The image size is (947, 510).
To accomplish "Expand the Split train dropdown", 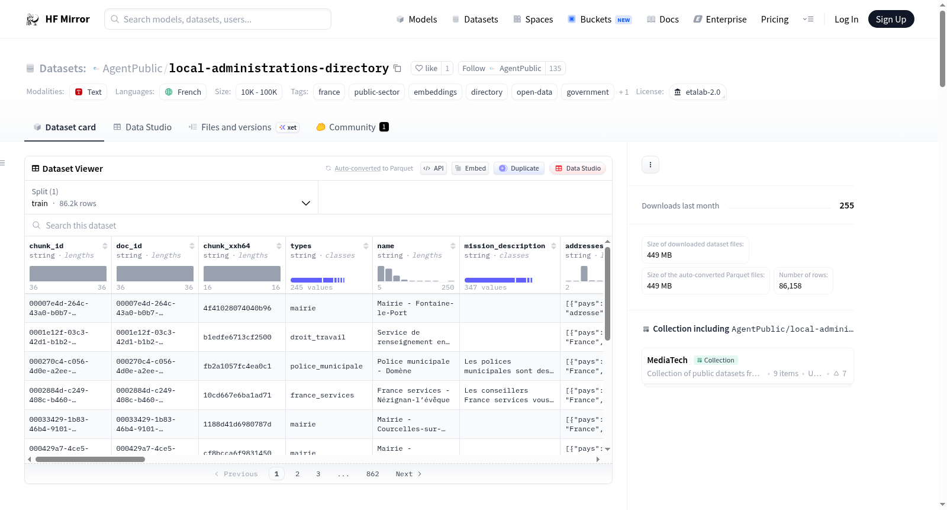I will (172, 198).
